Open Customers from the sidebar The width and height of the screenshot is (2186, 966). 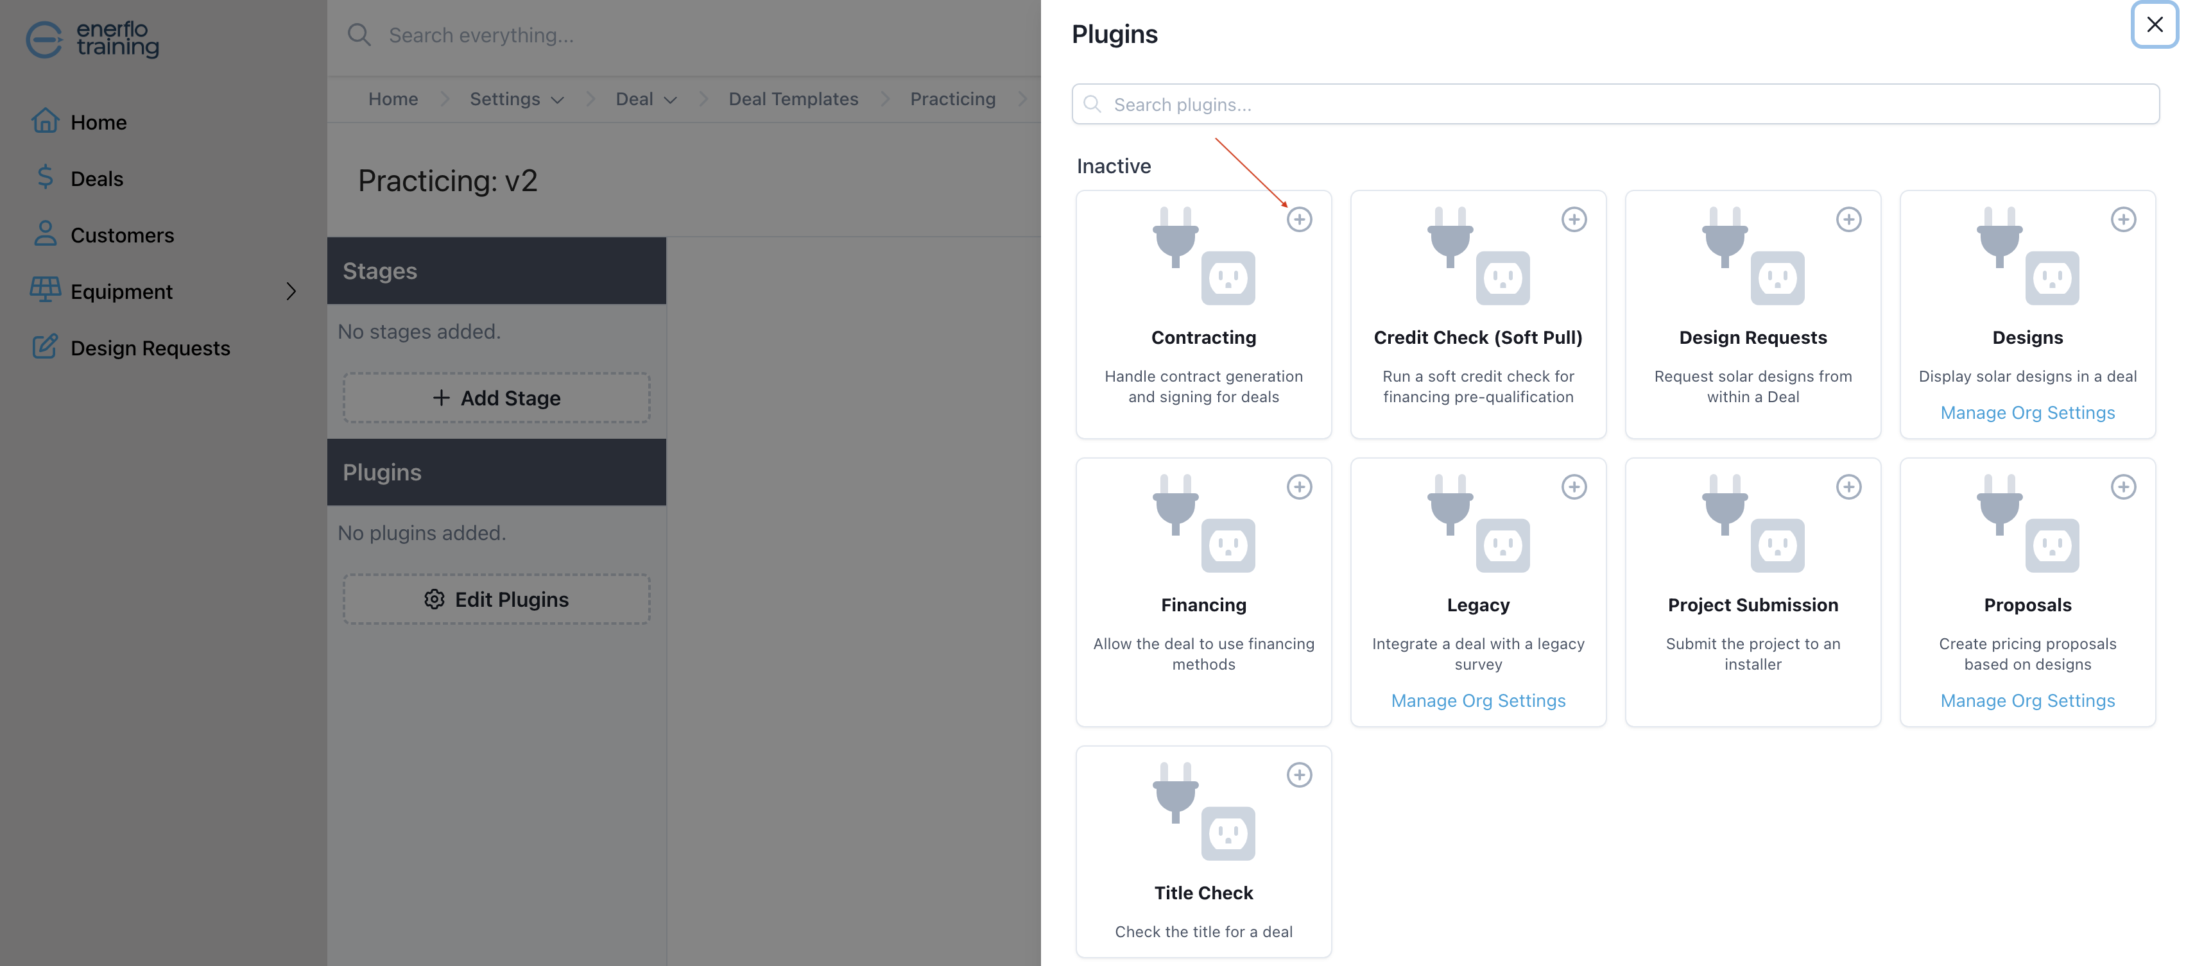click(122, 235)
